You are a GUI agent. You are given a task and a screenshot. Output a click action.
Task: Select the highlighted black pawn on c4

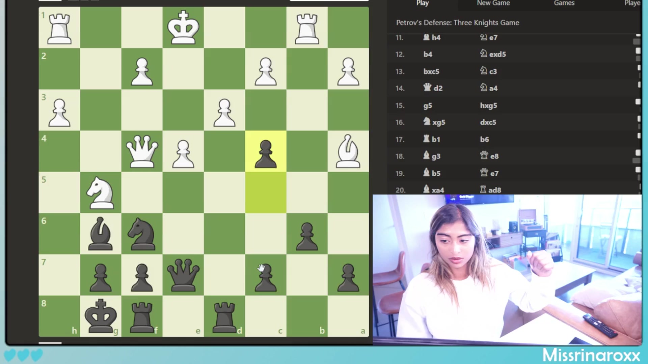coord(266,151)
